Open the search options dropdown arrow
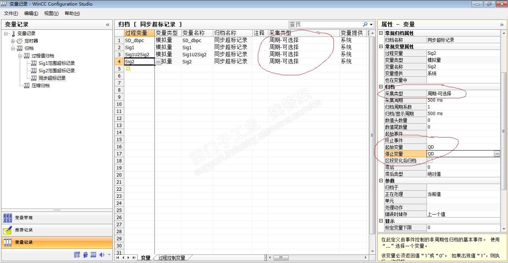The width and height of the screenshot is (508, 263). click(x=371, y=25)
